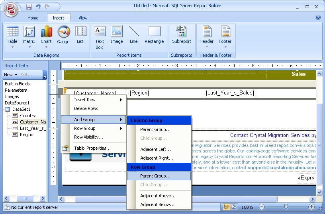Image resolution: width=325 pixels, height=214 pixels.
Task: Select the DataSet1 table icon
Action: [x=8, y=109]
